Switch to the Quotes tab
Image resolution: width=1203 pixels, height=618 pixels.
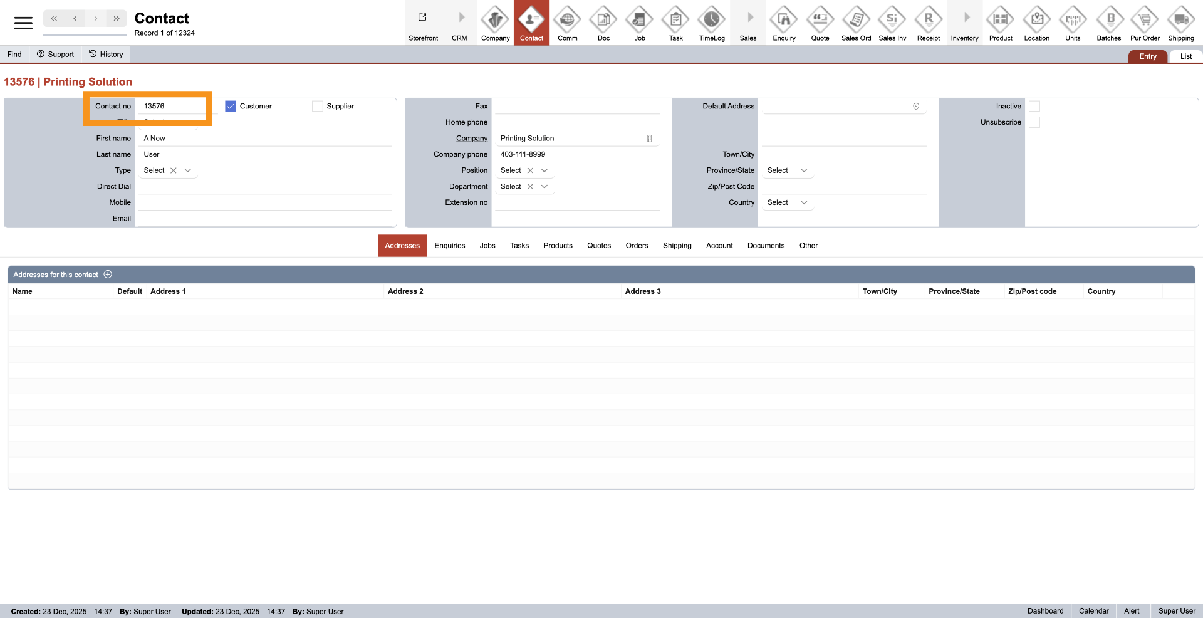(x=598, y=246)
